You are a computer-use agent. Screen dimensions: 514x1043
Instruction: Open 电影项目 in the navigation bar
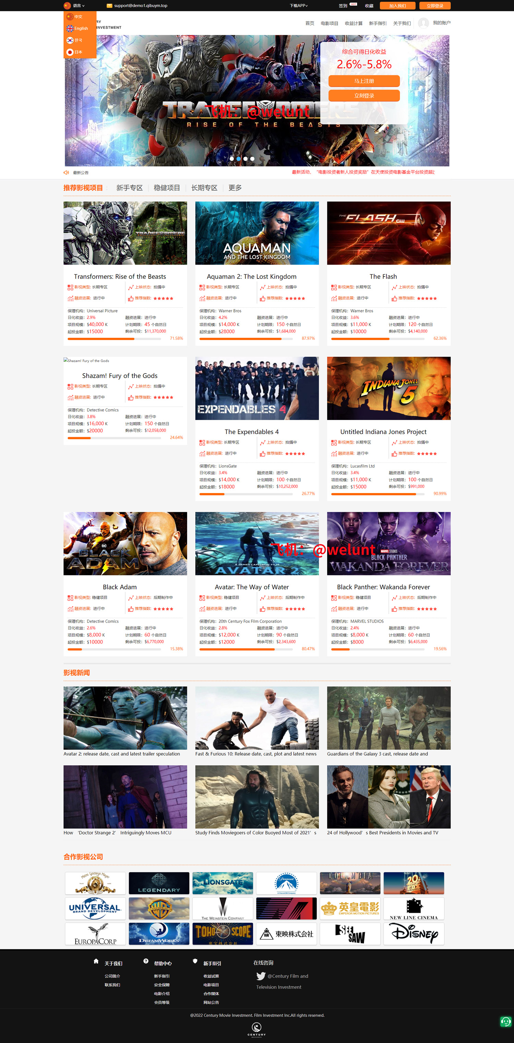pyautogui.click(x=329, y=23)
